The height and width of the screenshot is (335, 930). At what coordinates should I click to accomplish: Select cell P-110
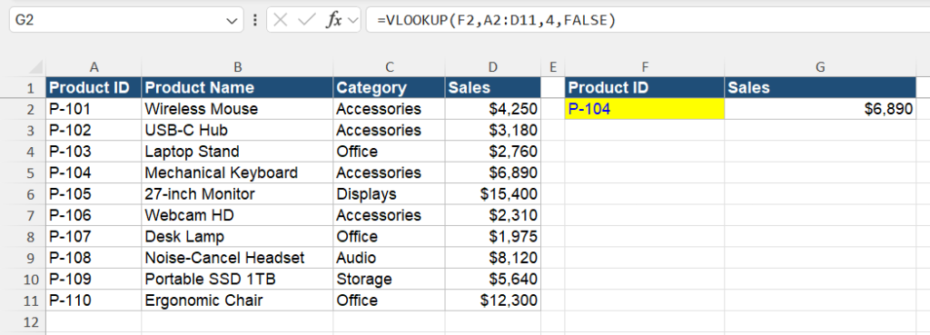pyautogui.click(x=94, y=301)
